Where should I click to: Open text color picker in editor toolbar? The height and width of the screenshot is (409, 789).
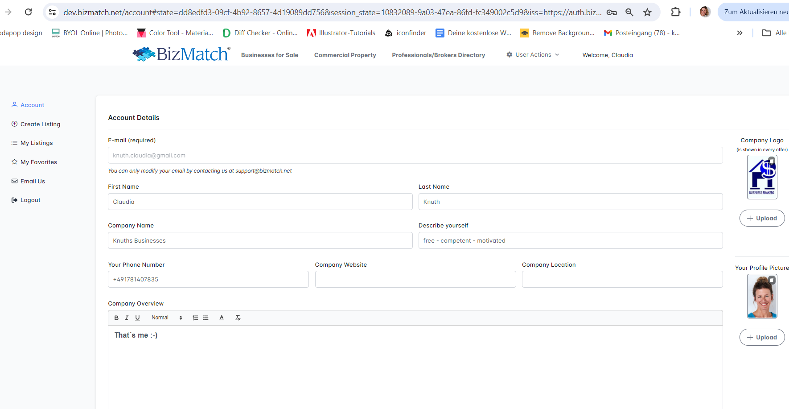point(222,318)
